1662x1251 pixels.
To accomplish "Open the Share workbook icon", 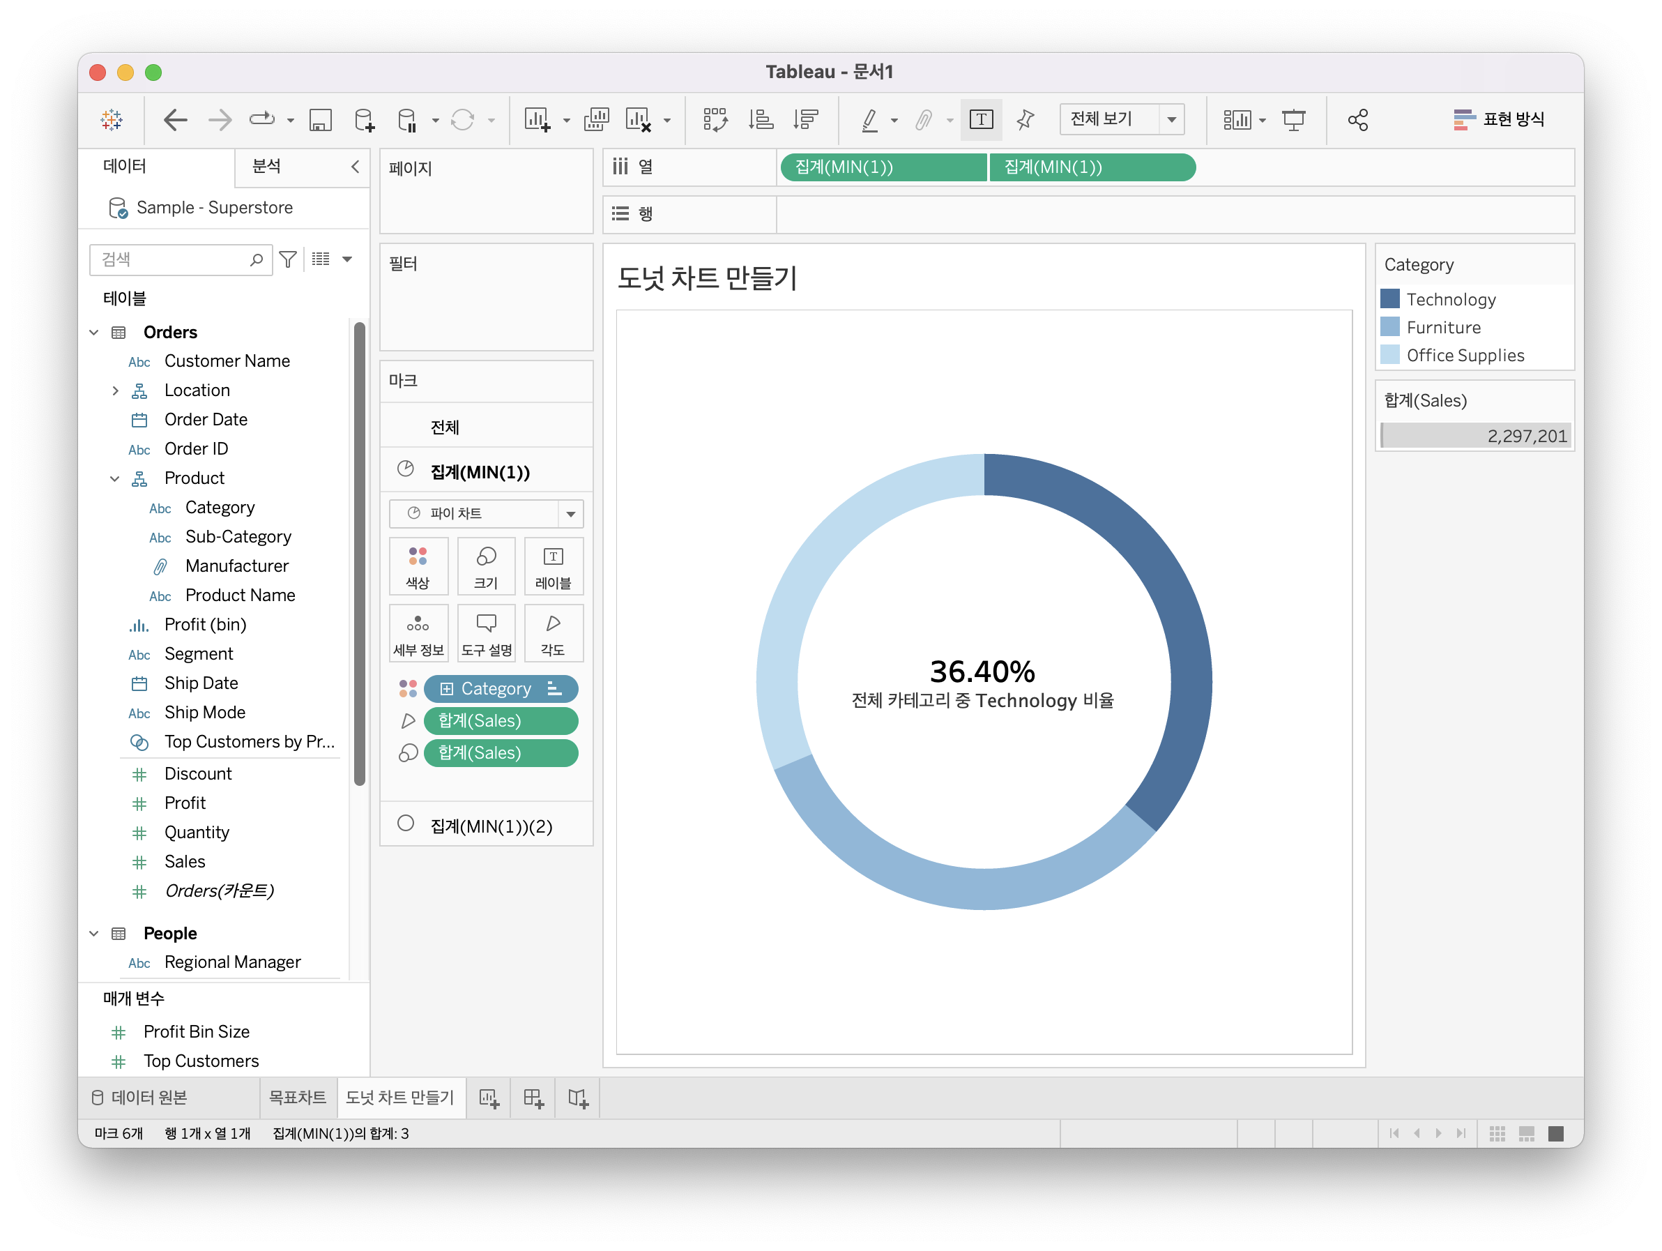I will point(1357,119).
